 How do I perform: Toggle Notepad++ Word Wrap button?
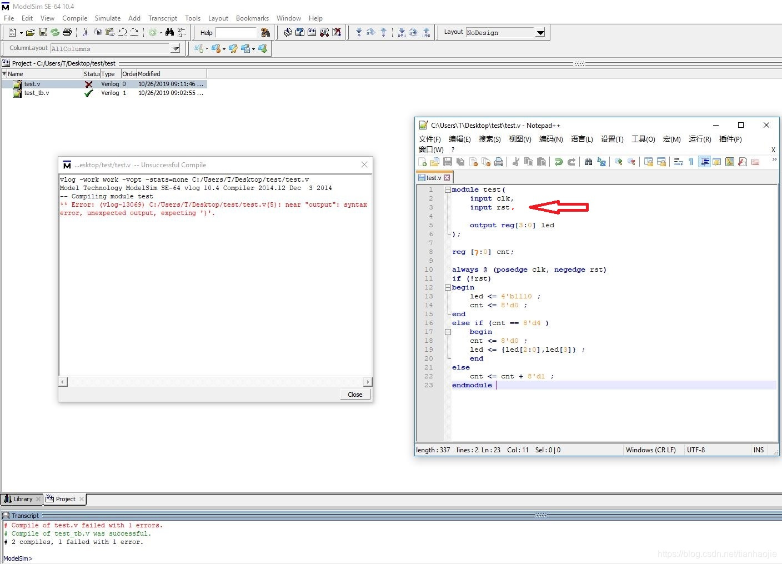678,162
